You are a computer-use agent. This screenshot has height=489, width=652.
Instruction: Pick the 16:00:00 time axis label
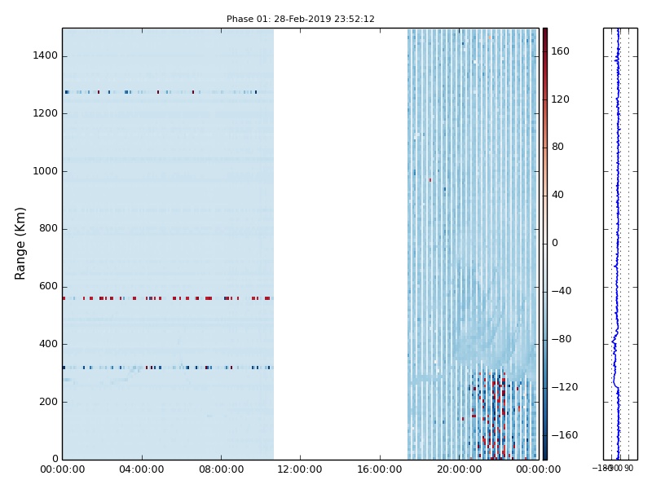380,470
